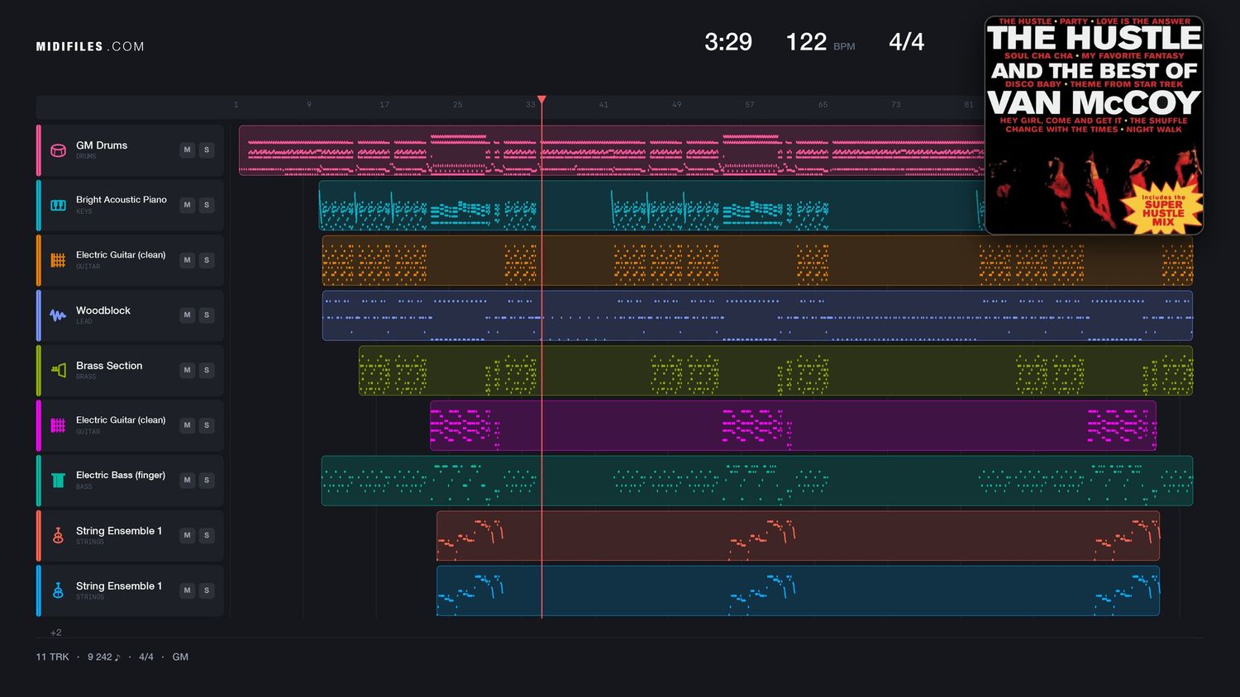
Task: Click the 4/4 time signature at top
Action: pos(906,42)
